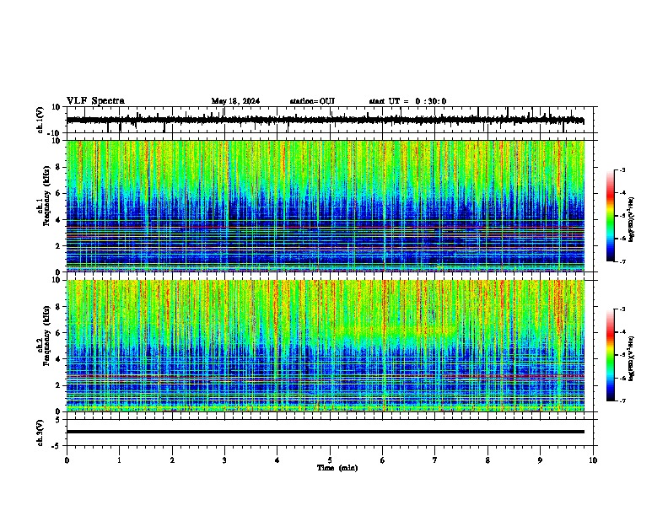
Task: Click the ch.1(V) waveform axis label
Action: [x=40, y=120]
